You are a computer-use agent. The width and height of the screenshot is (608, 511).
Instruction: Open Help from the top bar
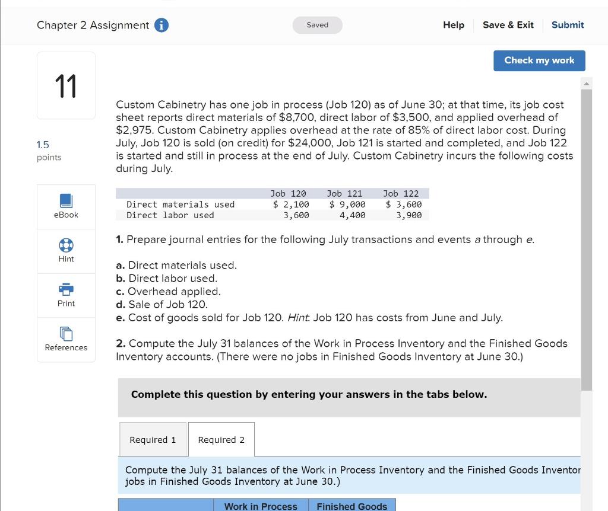coord(453,25)
